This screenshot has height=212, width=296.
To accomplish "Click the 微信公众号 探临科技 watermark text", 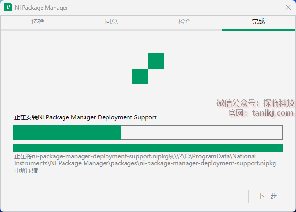I will pos(255,103).
